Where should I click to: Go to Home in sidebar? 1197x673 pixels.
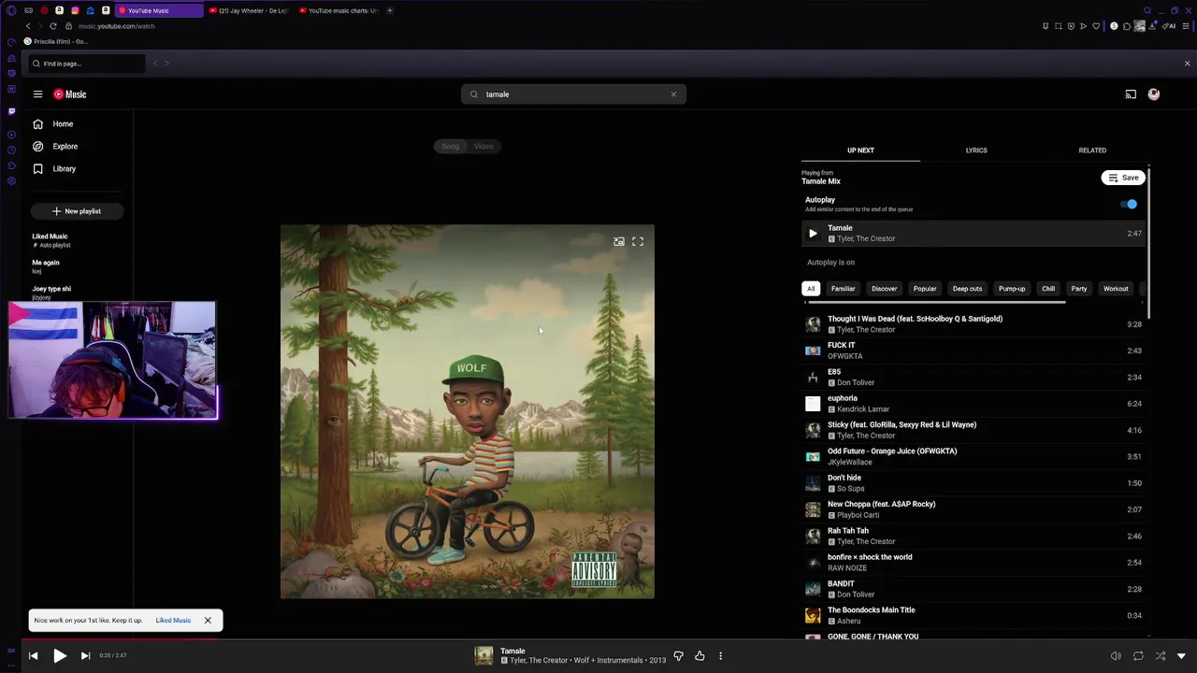[63, 124]
